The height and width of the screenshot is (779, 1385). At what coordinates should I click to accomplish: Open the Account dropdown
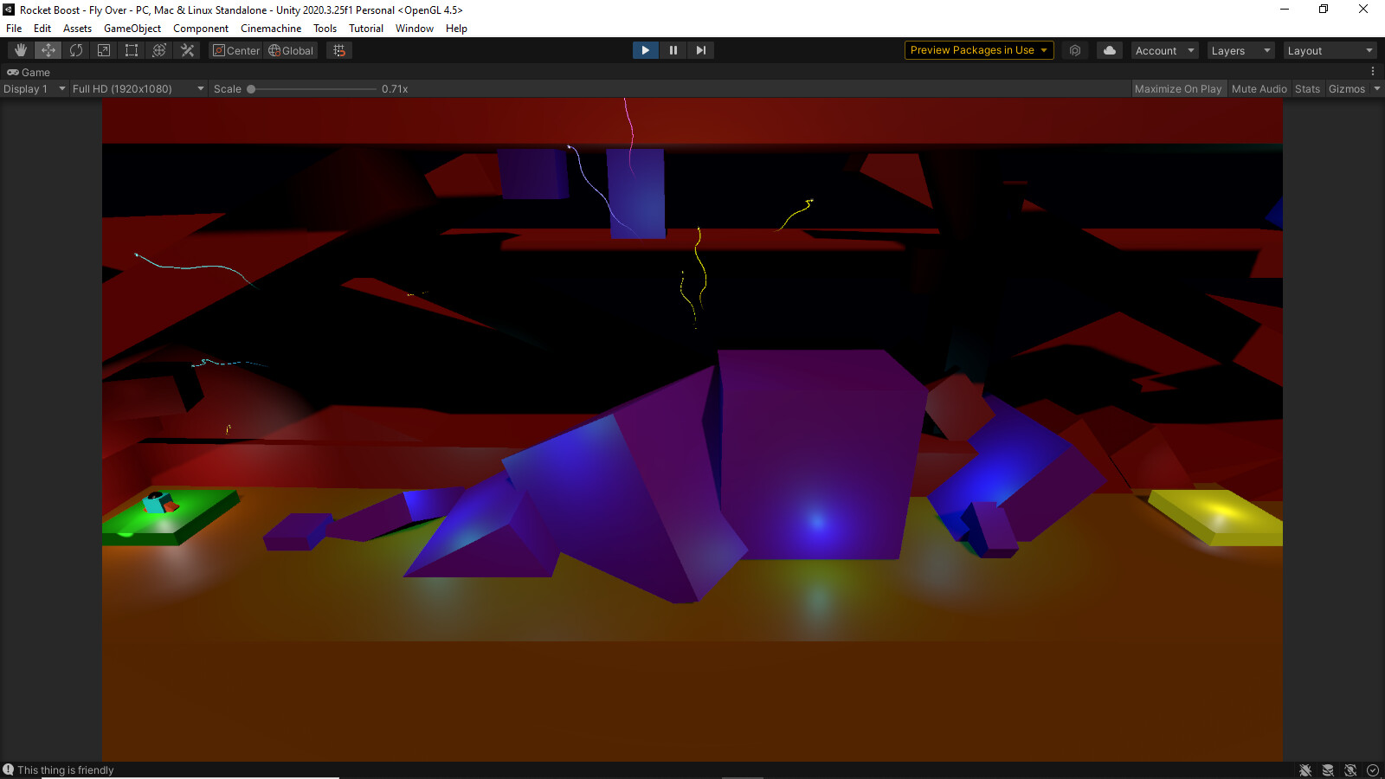coord(1164,51)
